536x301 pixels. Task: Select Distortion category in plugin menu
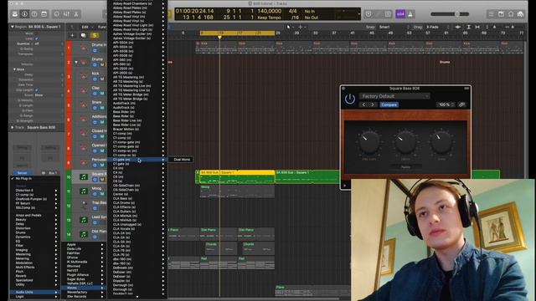(34, 228)
